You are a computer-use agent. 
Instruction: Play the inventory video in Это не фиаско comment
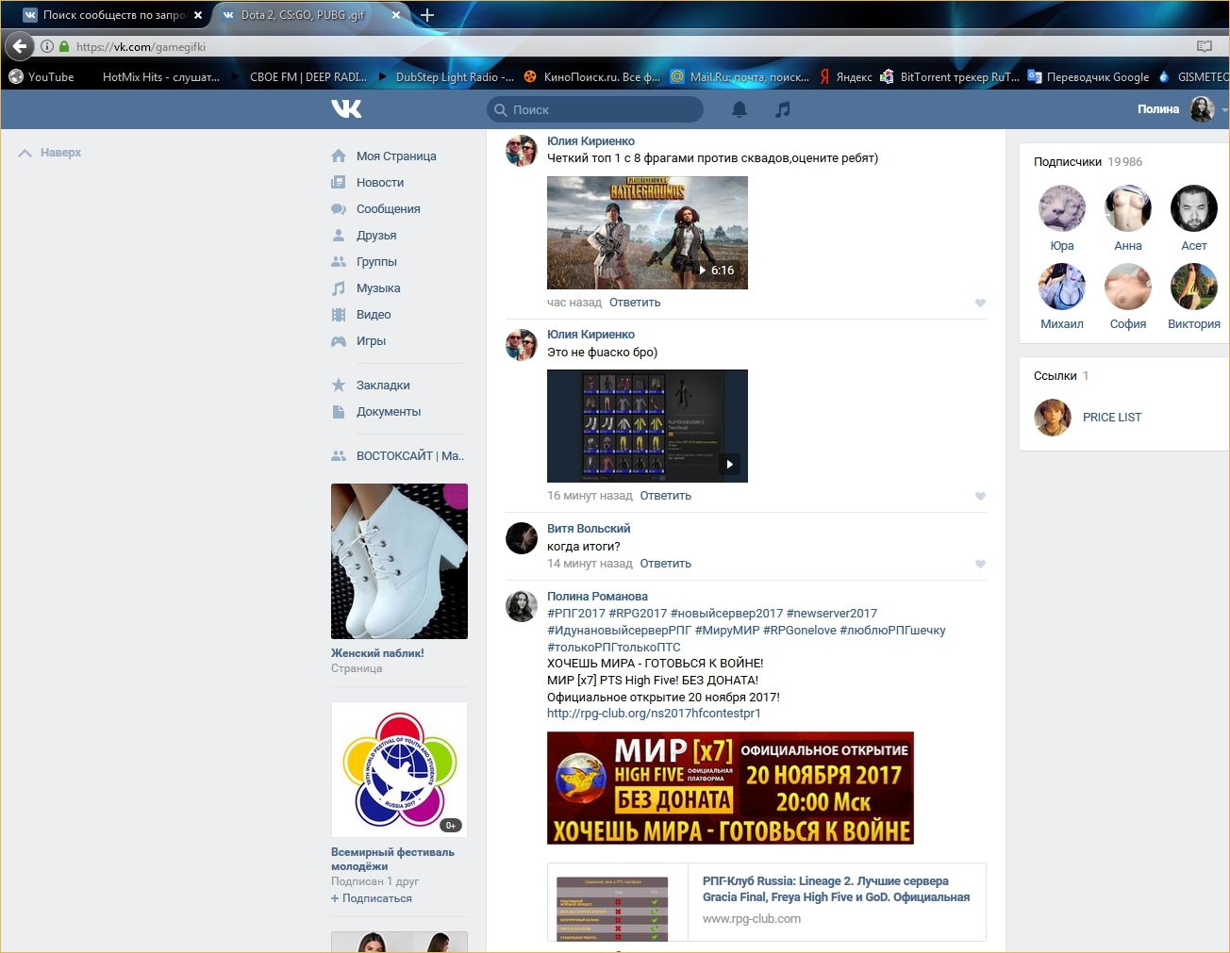647,426
